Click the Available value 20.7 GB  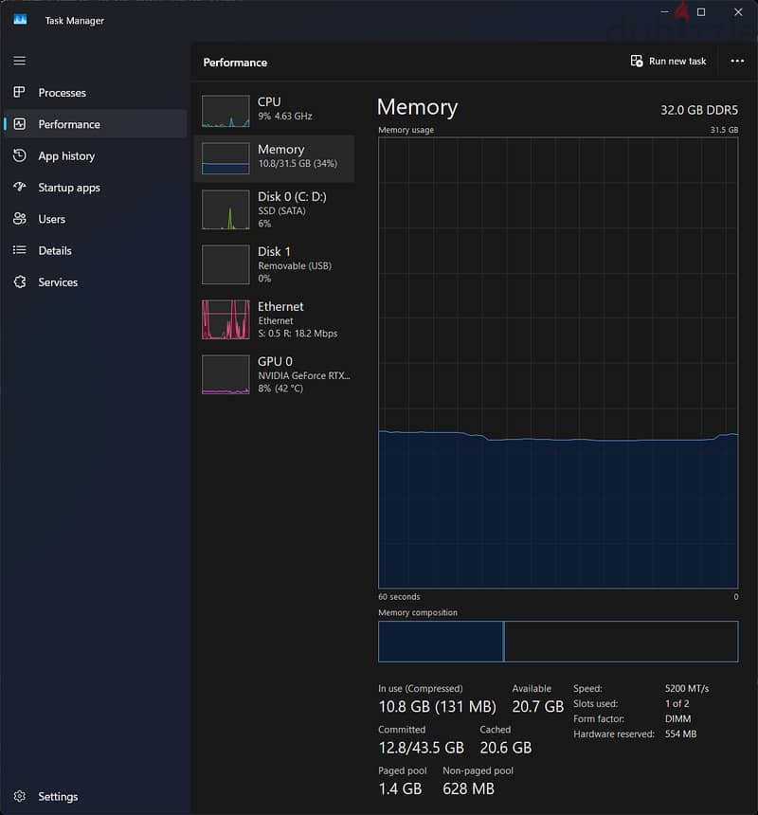[x=538, y=706]
